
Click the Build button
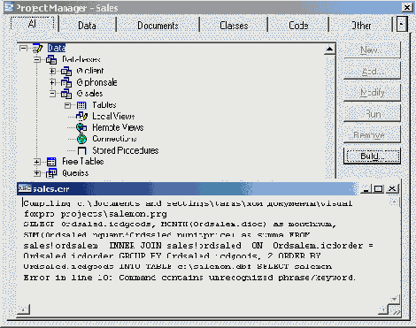pos(372,156)
